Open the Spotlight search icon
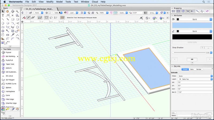This screenshot has height=120, width=214. coord(204,2)
